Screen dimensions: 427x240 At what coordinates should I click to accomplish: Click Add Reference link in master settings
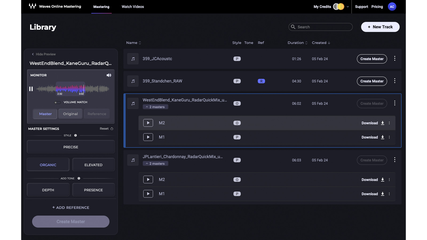click(70, 207)
